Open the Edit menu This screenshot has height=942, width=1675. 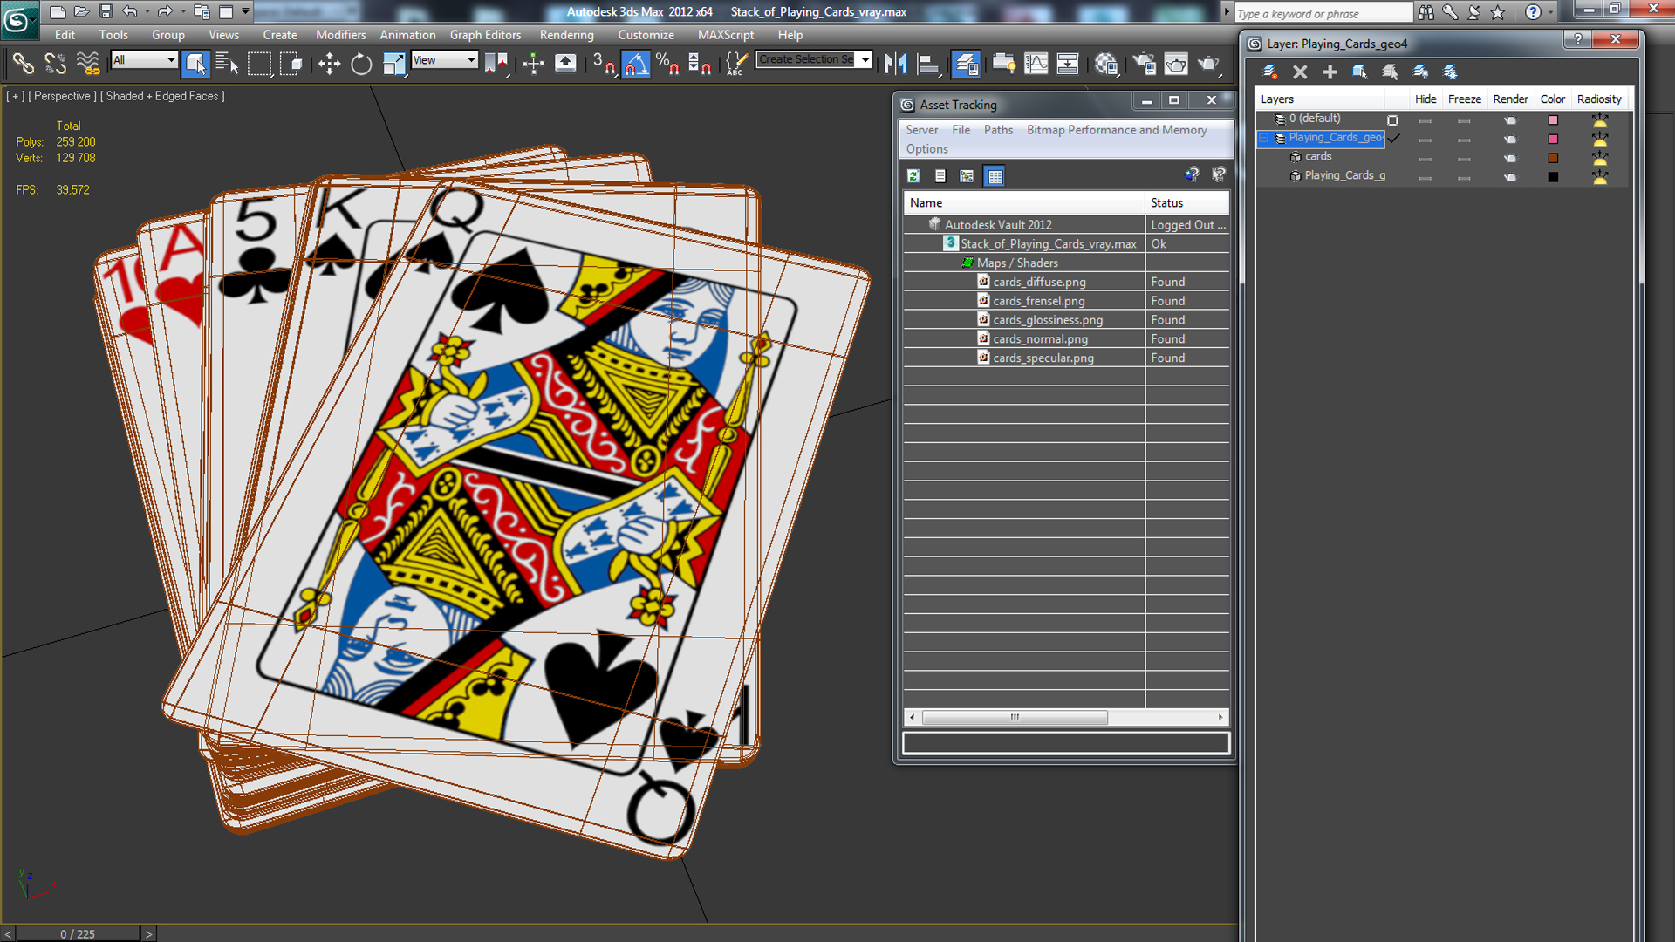tap(65, 35)
